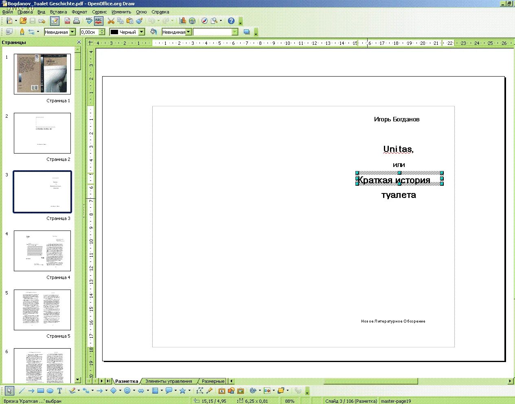Toggle AutoSpellcheck red underline icon

[x=98, y=21]
